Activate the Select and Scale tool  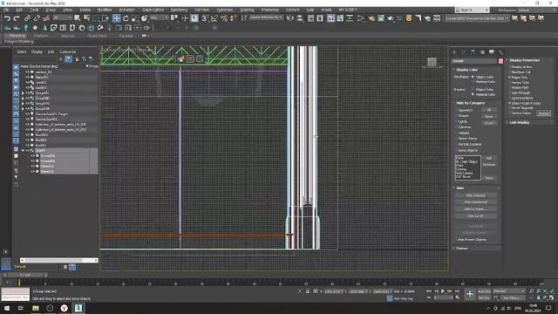pyautogui.click(x=135, y=18)
